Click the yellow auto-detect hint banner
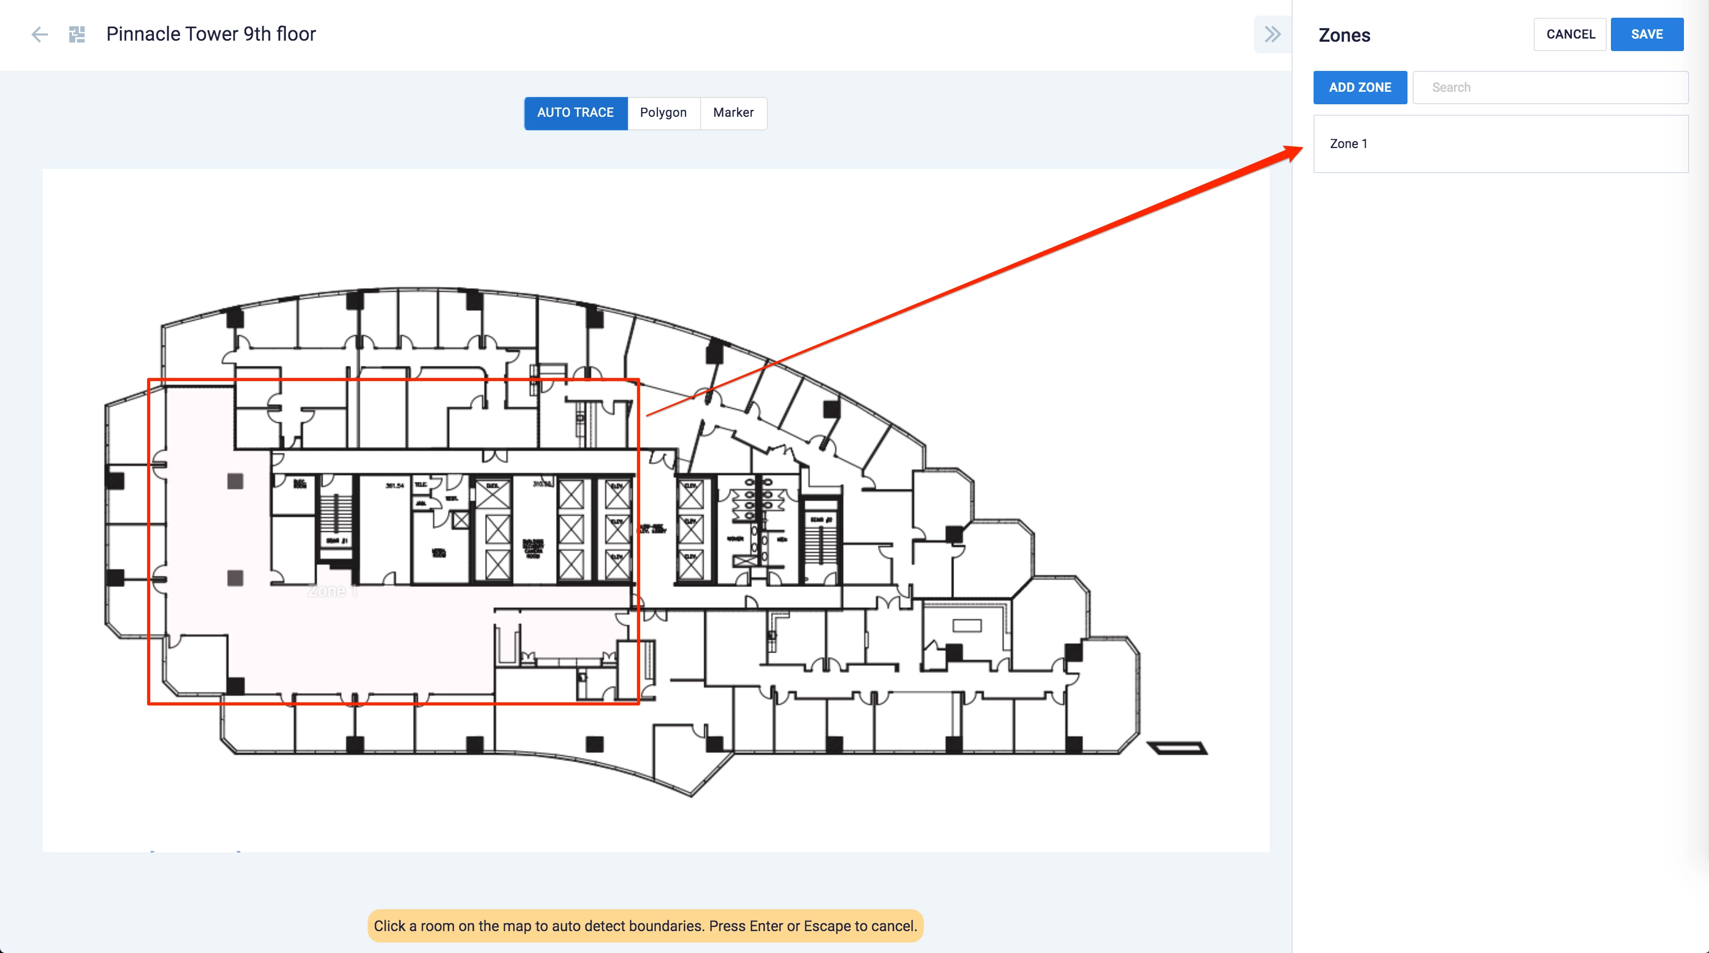 pos(645,926)
